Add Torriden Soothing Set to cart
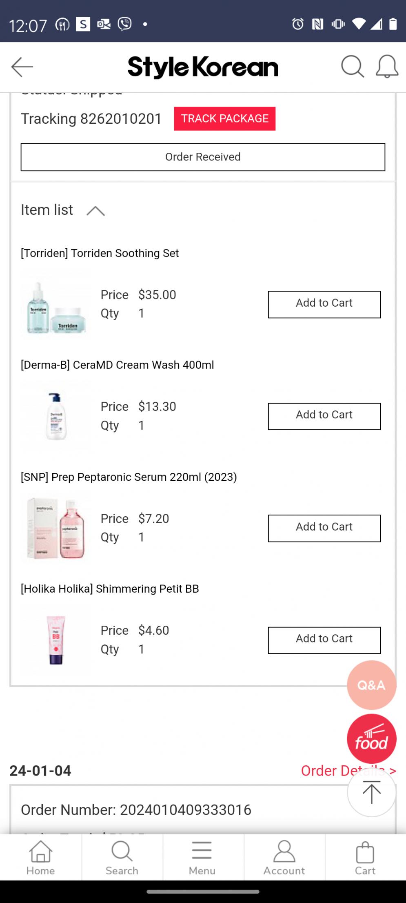Screen dimensions: 406x903 pyautogui.click(x=324, y=304)
